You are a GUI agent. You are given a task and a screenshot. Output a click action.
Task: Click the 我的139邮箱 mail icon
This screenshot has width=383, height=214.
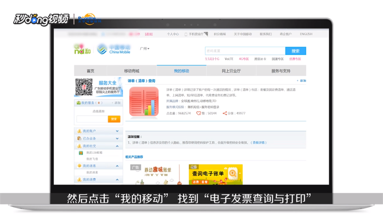coord(81,153)
